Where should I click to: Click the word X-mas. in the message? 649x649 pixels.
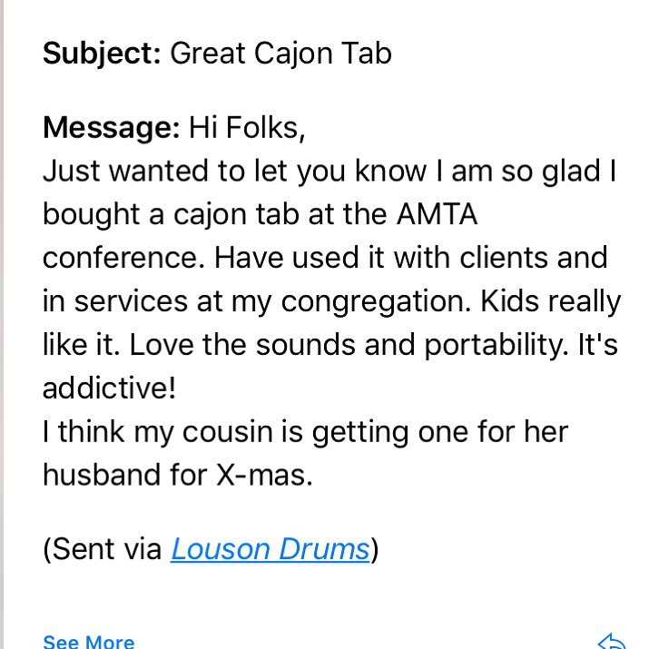[x=264, y=475]
